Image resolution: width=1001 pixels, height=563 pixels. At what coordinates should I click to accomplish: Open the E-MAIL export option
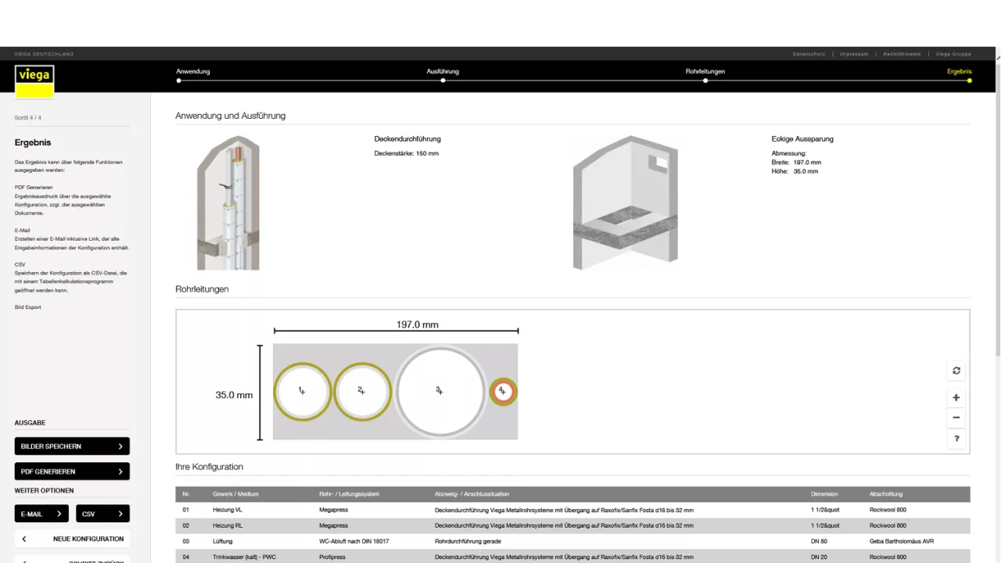(41, 514)
